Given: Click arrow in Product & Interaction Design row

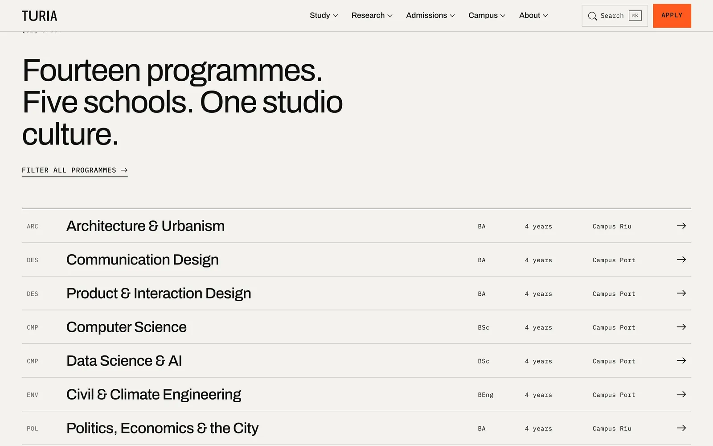Looking at the screenshot, I should click(x=681, y=293).
